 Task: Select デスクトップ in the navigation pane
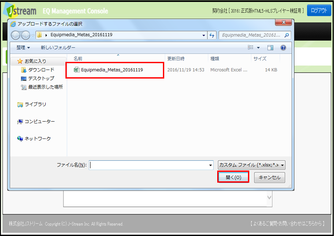[41, 79]
